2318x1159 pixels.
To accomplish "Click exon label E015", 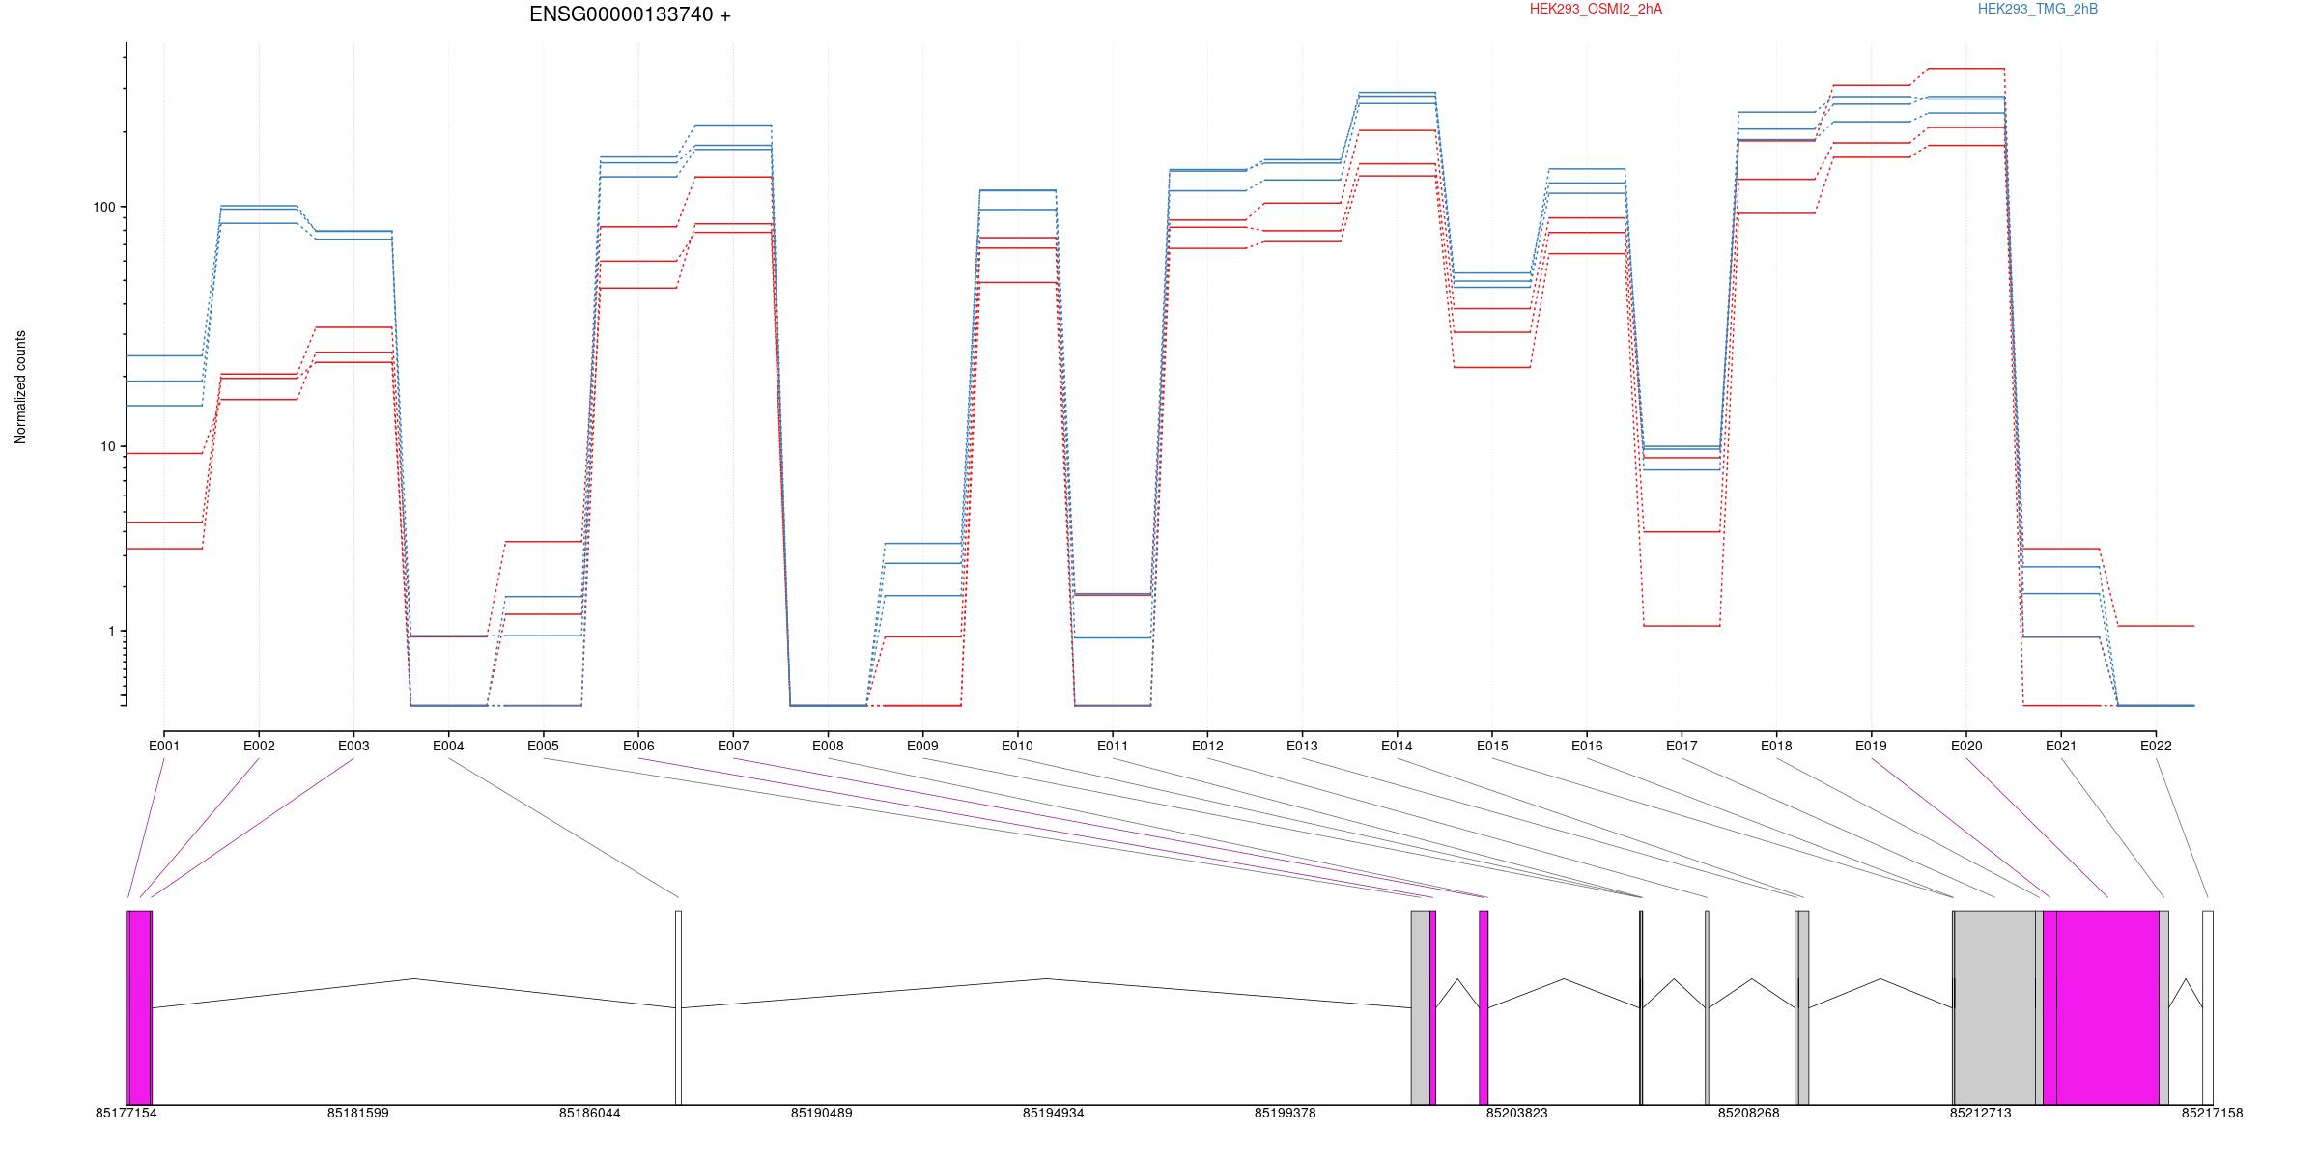I will pyautogui.click(x=1492, y=746).
